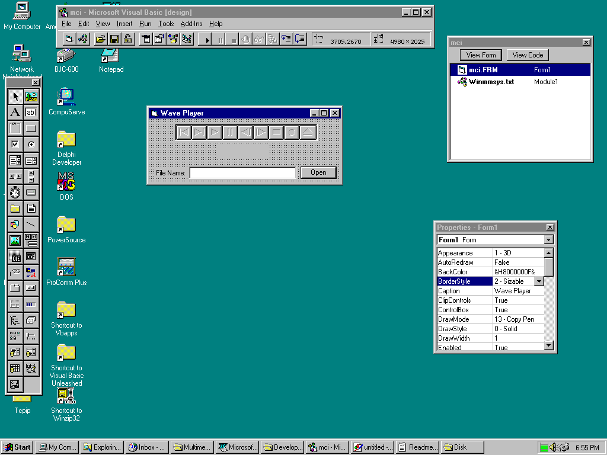Image resolution: width=607 pixels, height=455 pixels.
Task: Click the Windows Start button
Action: tap(17, 447)
